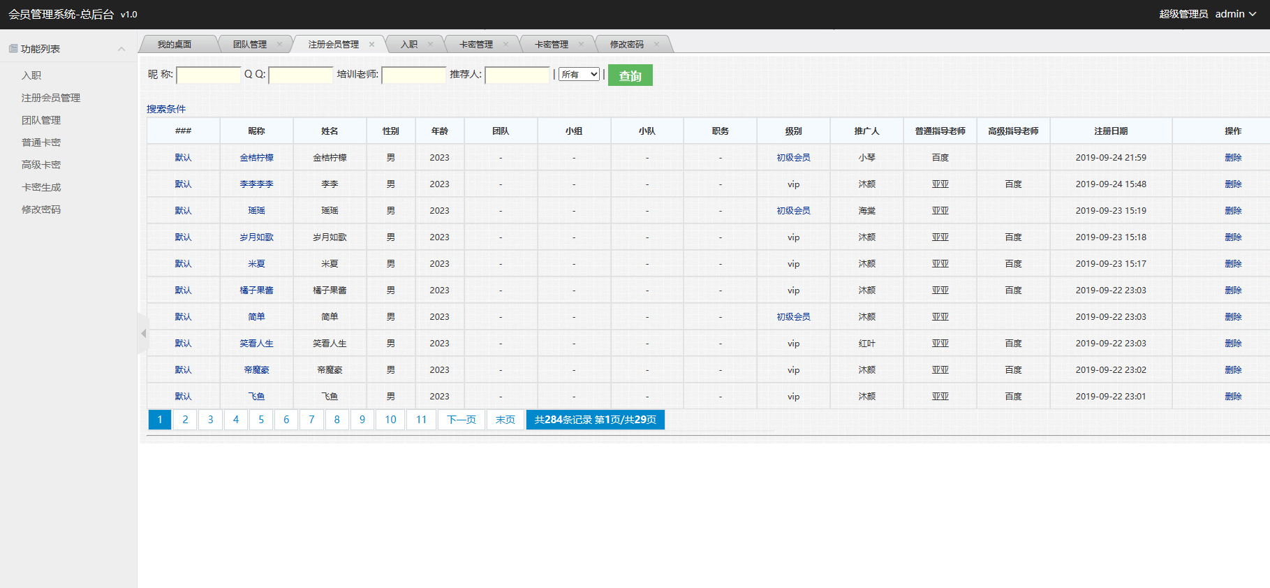The width and height of the screenshot is (1270, 588).
Task: Open 入职 in the sidebar
Action: point(31,75)
